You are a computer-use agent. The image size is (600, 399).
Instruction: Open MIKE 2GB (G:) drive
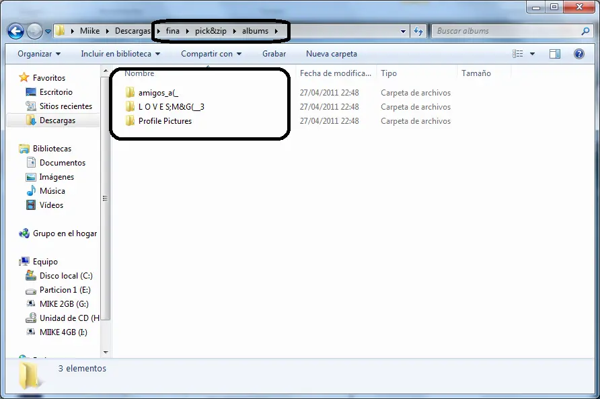pos(64,304)
